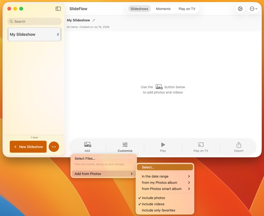Open the Add from Photos submenu
Image resolution: width=264 pixels, height=216 pixels.
pyautogui.click(x=103, y=174)
